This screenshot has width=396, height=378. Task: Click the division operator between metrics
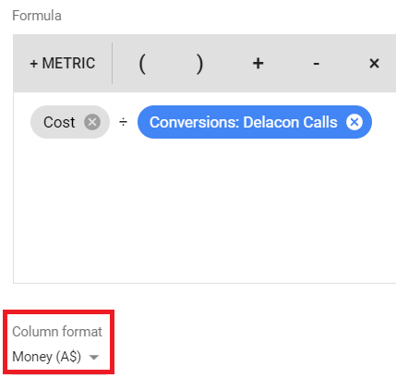coord(124,122)
